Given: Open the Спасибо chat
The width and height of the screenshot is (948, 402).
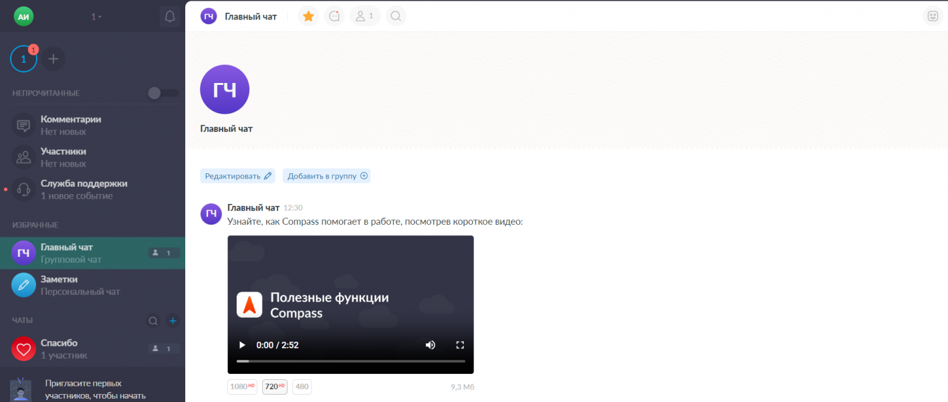Looking at the screenshot, I should [x=92, y=348].
